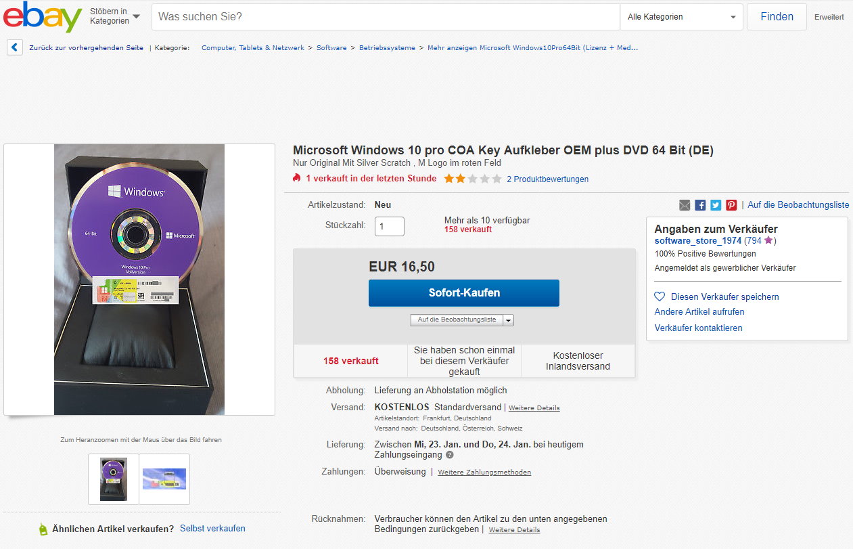Viewport: 853px width, 549px height.
Task: Click the Stückzahl quantity field
Action: point(390,226)
